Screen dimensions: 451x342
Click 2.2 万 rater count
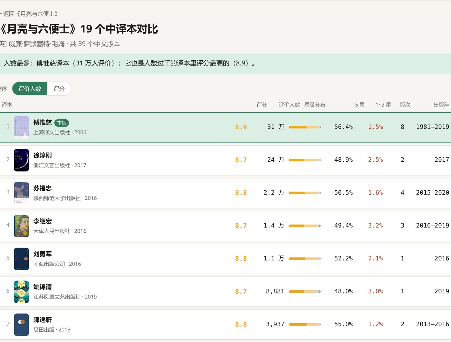click(274, 193)
